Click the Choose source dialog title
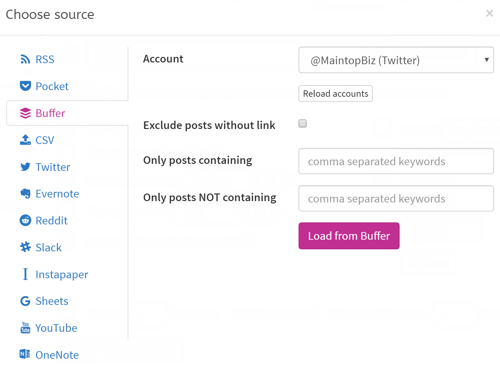Viewport: 500px width, 375px height. [50, 14]
